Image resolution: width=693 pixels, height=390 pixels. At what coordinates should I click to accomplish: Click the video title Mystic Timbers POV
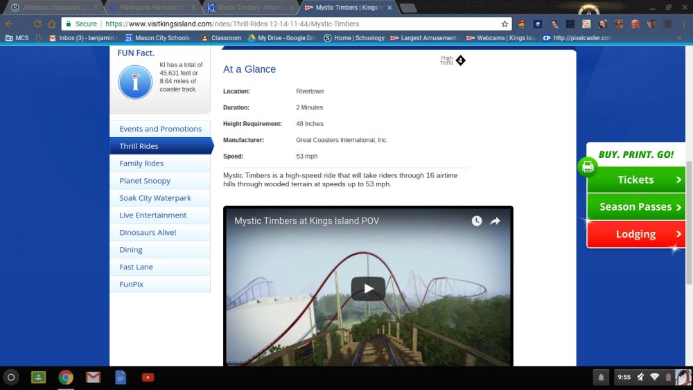coord(307,221)
